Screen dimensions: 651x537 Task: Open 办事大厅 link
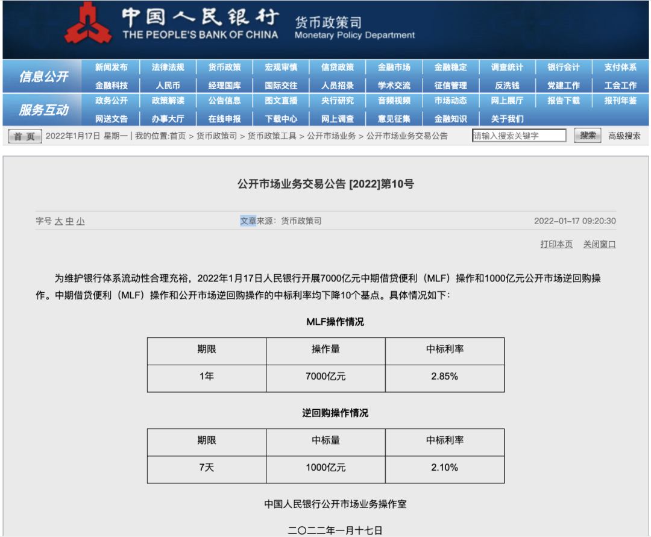click(x=168, y=119)
